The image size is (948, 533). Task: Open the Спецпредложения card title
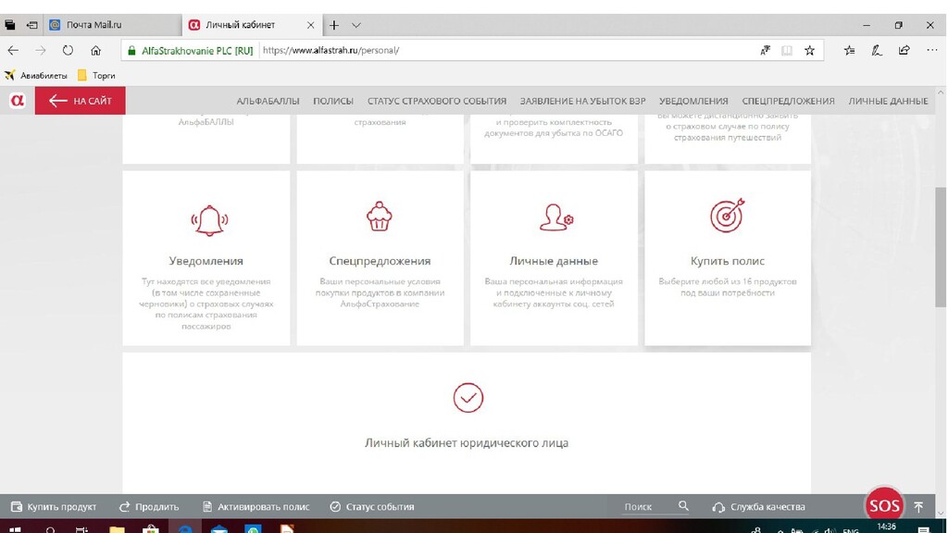[x=380, y=261]
